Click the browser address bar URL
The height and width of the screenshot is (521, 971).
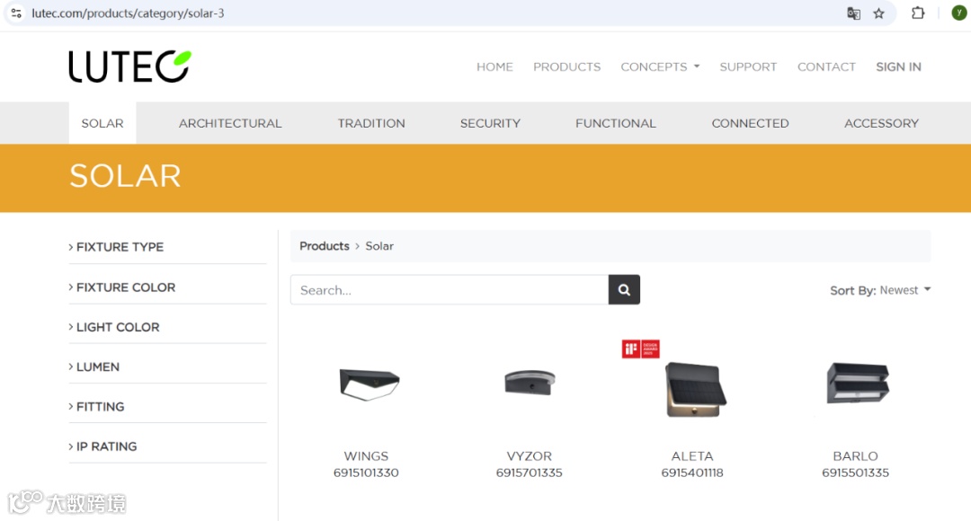(129, 13)
